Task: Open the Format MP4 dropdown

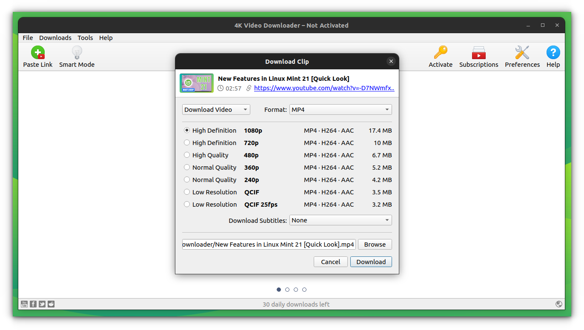Action: [x=341, y=109]
